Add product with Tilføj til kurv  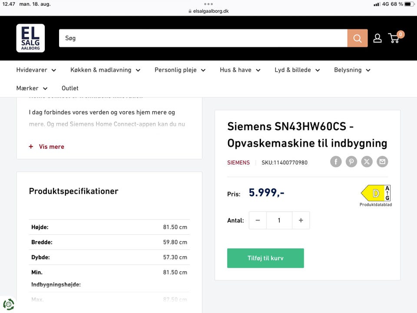tap(265, 258)
